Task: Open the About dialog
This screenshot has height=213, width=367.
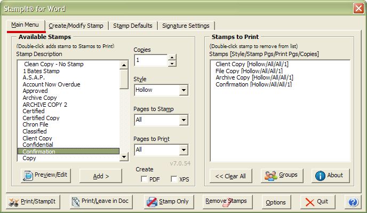Action: 331,176
